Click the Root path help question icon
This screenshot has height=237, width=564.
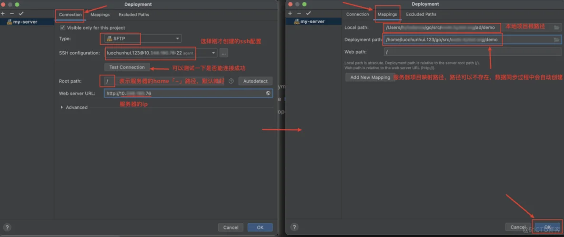[x=231, y=81]
